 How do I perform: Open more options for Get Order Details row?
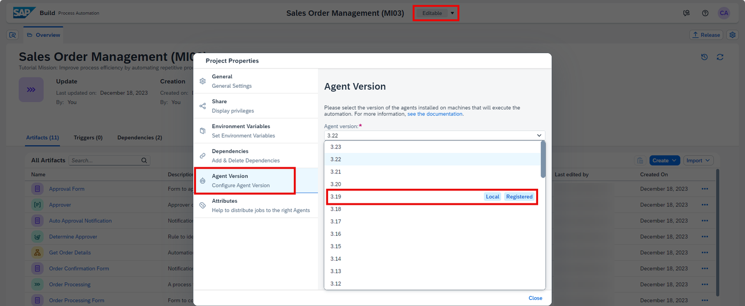tap(705, 253)
